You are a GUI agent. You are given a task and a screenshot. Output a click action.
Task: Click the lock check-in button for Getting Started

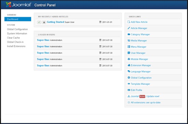pos(44,22)
